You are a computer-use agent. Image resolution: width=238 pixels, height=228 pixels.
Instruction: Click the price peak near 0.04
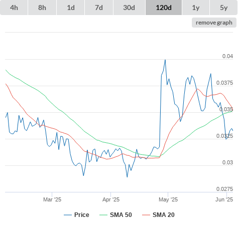pos(165,60)
